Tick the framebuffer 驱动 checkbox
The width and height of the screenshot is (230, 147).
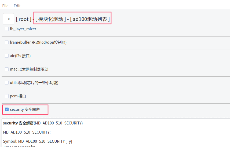pyautogui.click(x=7, y=42)
